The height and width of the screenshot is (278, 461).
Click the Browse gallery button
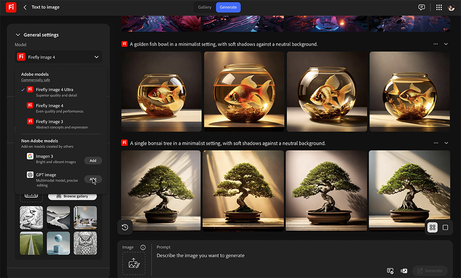72,196
